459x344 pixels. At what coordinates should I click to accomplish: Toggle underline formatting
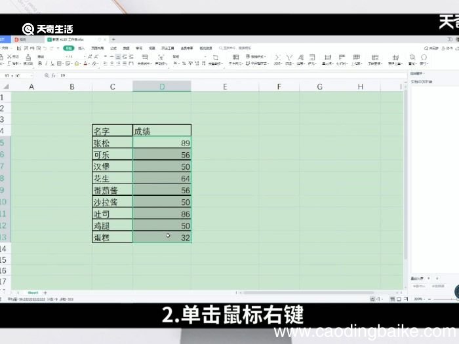click(52, 63)
